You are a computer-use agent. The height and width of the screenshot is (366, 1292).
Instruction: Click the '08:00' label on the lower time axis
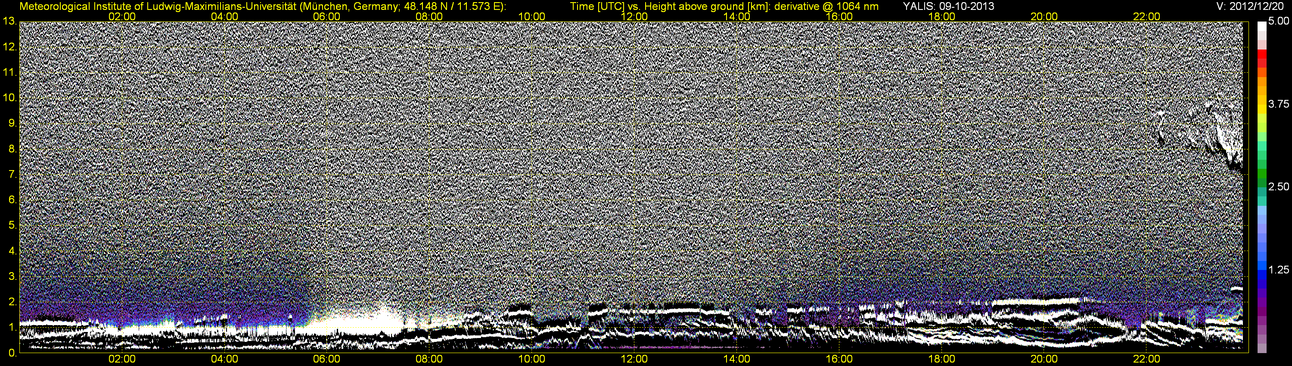coord(429,360)
